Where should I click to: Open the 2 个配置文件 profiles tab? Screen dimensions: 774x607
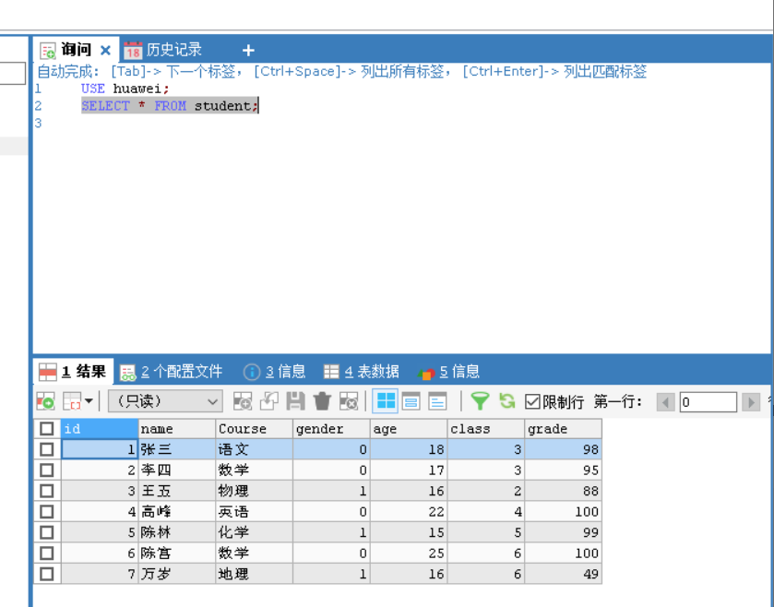point(172,372)
